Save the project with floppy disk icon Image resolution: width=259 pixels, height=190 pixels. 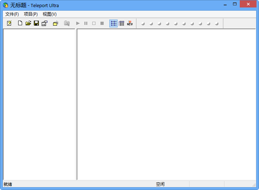coord(36,23)
